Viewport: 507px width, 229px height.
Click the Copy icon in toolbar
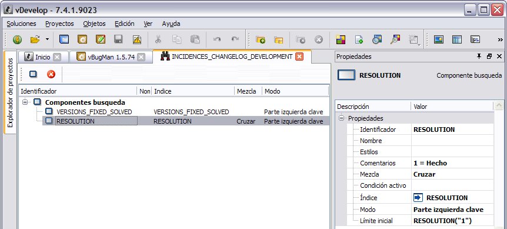(176, 39)
